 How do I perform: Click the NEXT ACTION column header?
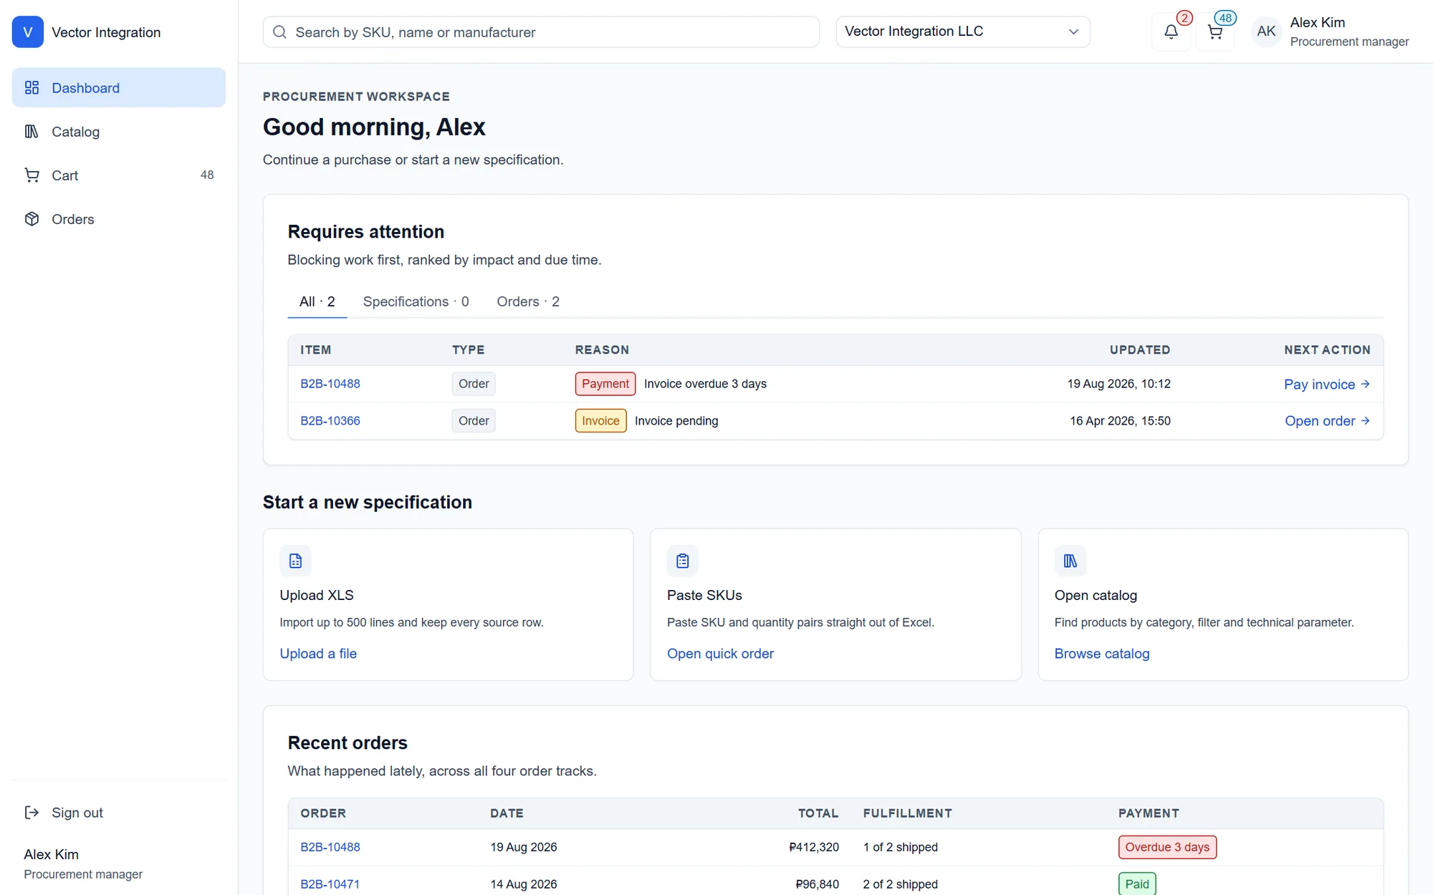click(1327, 350)
